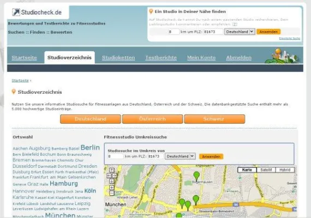Open the Bielefeld city link
311x218 pixels.
point(30,154)
